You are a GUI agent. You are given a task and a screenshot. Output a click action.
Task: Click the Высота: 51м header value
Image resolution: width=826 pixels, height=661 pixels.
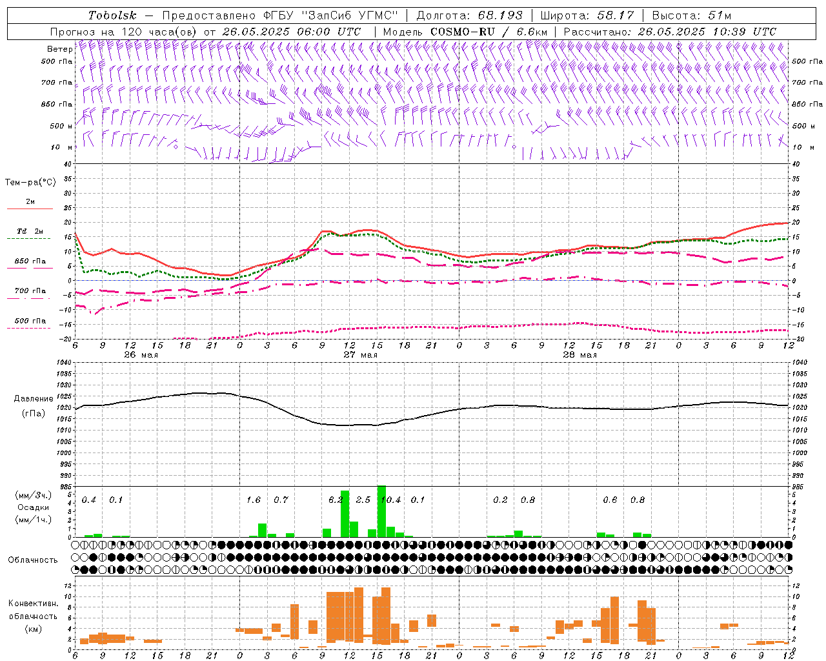pyautogui.click(x=691, y=15)
